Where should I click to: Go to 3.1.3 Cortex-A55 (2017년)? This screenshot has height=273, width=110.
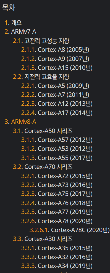pos(57,158)
